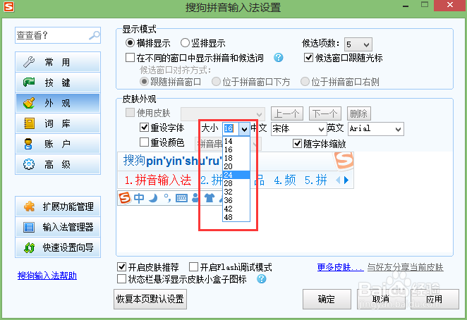Open the 词库 dictionary tab
Screen dimensions: 467x320
tap(58, 123)
